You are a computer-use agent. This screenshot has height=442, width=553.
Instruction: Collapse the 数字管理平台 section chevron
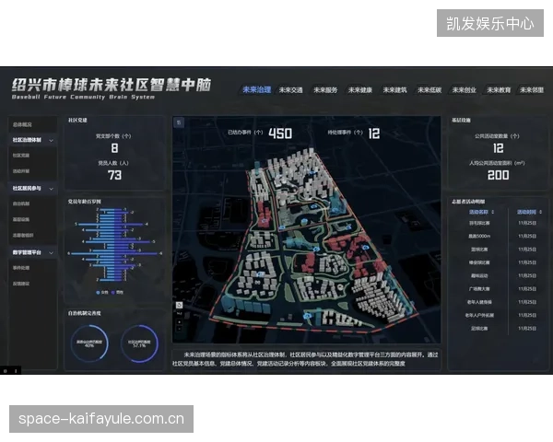click(51, 252)
